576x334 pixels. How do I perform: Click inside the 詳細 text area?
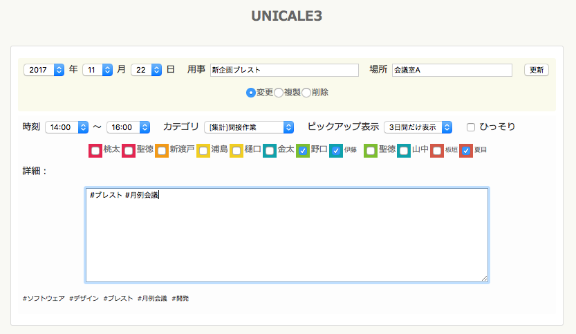coord(287,235)
